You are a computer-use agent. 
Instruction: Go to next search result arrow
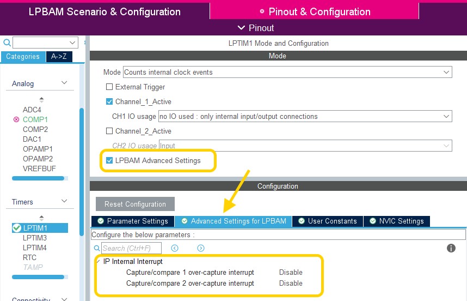click(x=201, y=248)
